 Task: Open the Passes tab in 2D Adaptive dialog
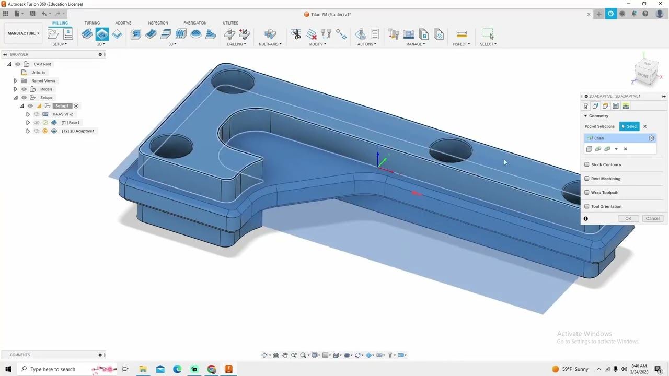pyautogui.click(x=616, y=106)
